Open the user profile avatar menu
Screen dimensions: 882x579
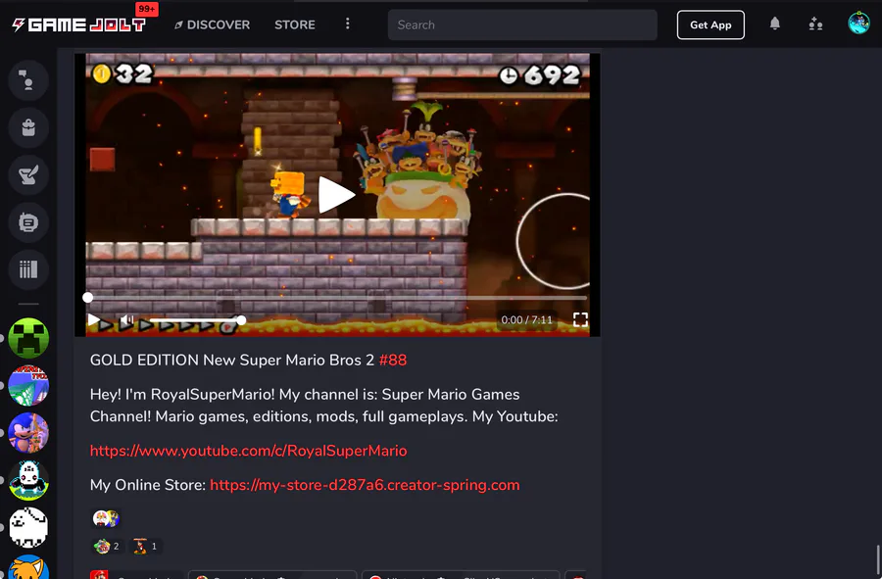[x=858, y=24]
